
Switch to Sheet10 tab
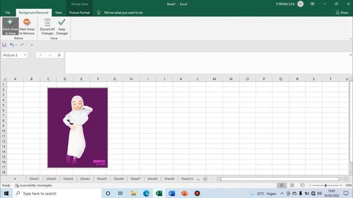(187, 179)
